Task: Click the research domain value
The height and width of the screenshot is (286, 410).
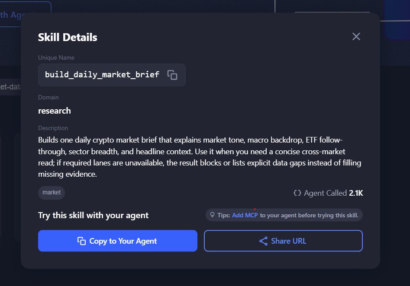Action: click(x=55, y=111)
